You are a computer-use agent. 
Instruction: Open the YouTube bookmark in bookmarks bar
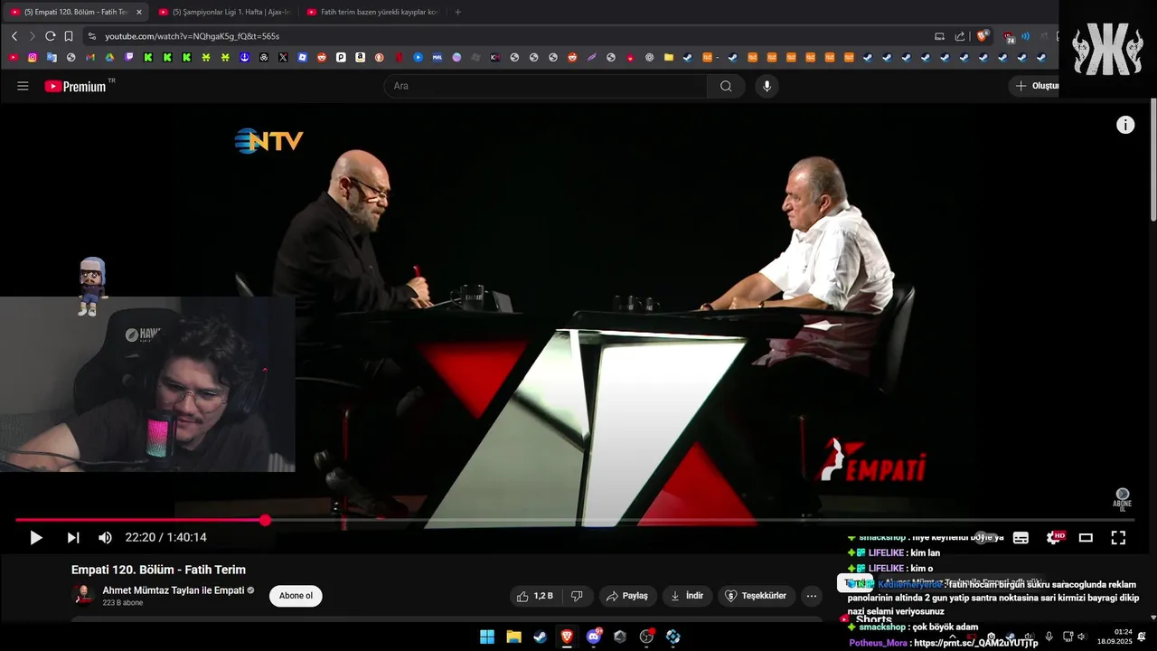pos(14,57)
